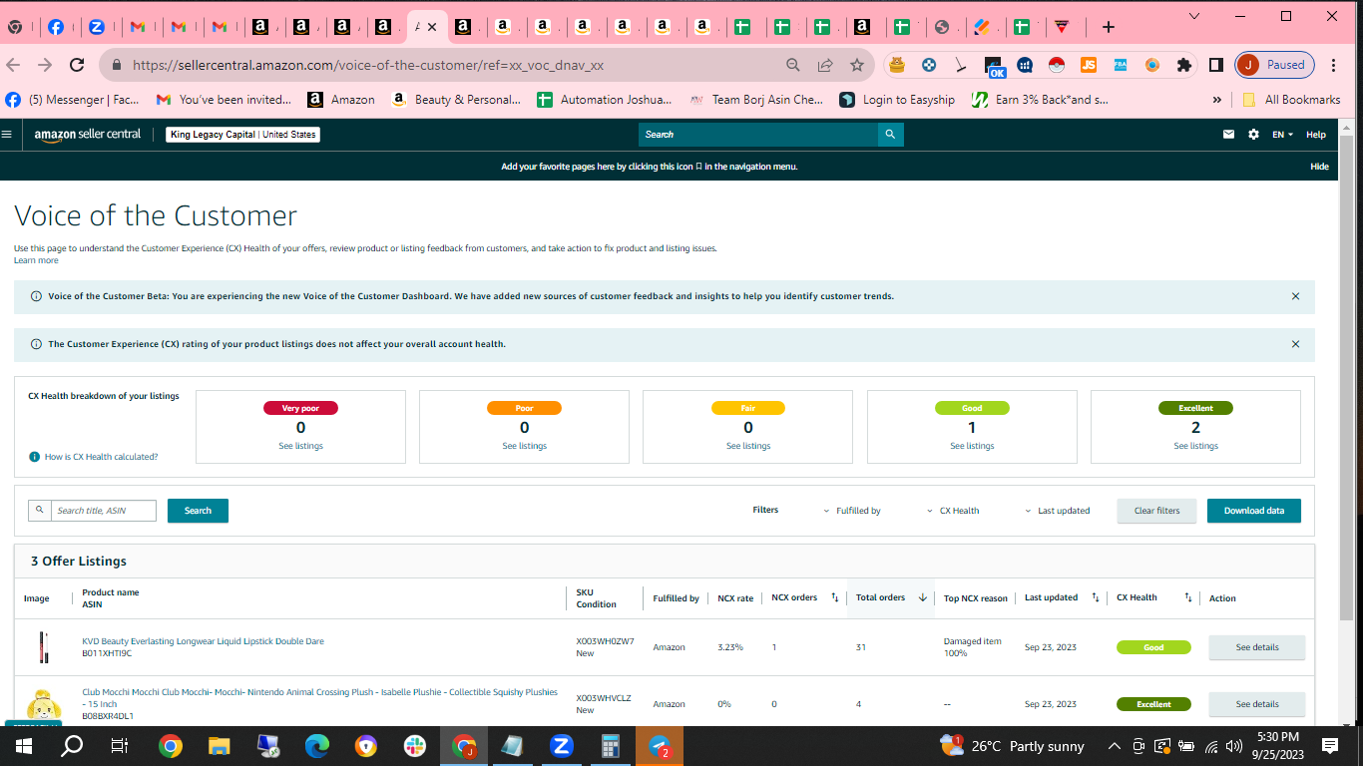Click the teal Search button beside the title field

(x=198, y=511)
